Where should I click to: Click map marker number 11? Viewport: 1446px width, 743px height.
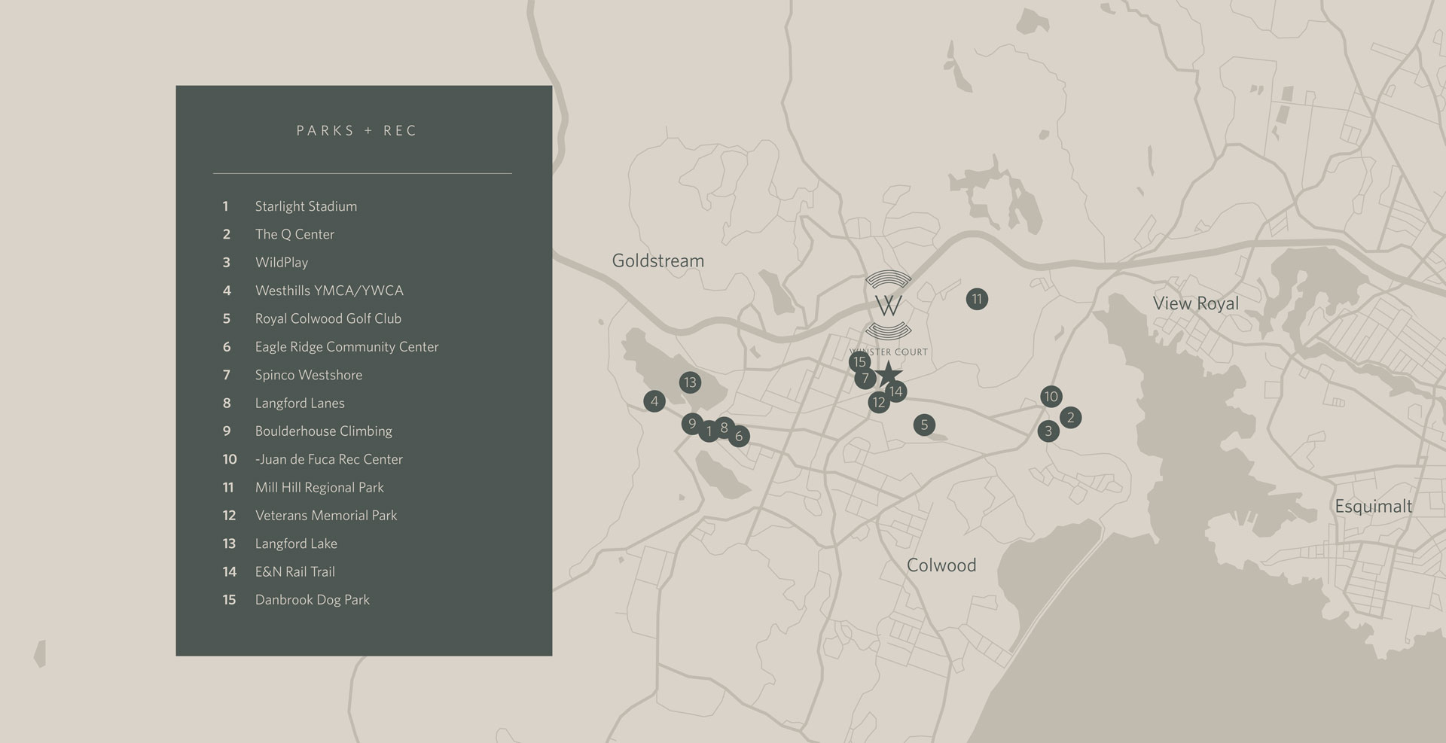pos(977,299)
